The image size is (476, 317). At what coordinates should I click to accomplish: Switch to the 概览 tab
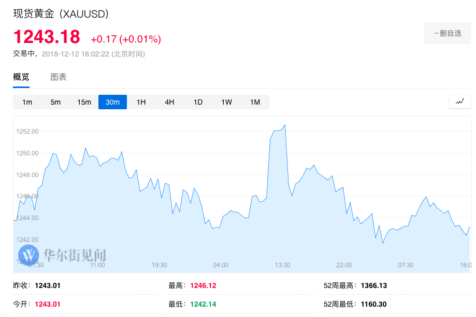pyautogui.click(x=21, y=77)
